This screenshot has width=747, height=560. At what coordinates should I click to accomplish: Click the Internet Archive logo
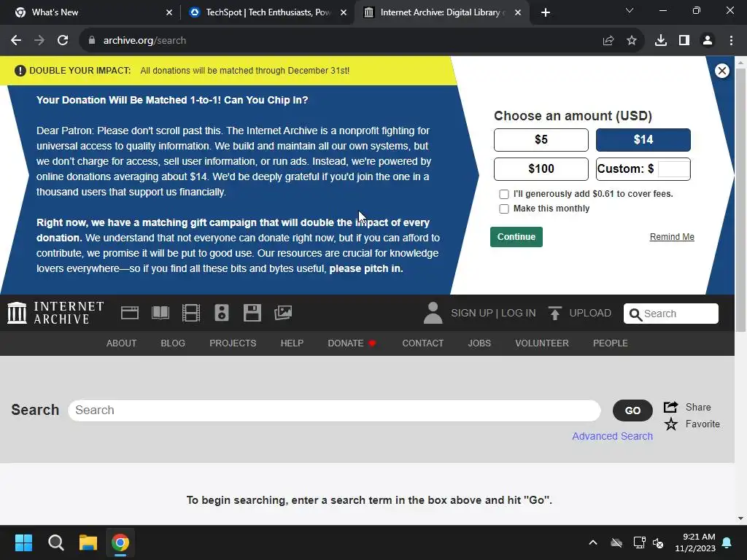pos(55,313)
